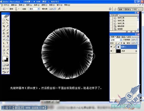Open the layer blend mode dropdown 正常
144x111 pixels.
click(x=116, y=40)
